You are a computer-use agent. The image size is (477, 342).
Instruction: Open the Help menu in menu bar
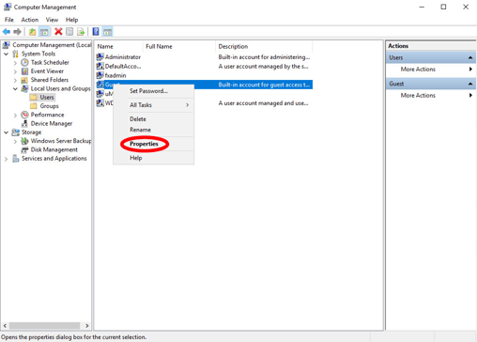(x=71, y=20)
